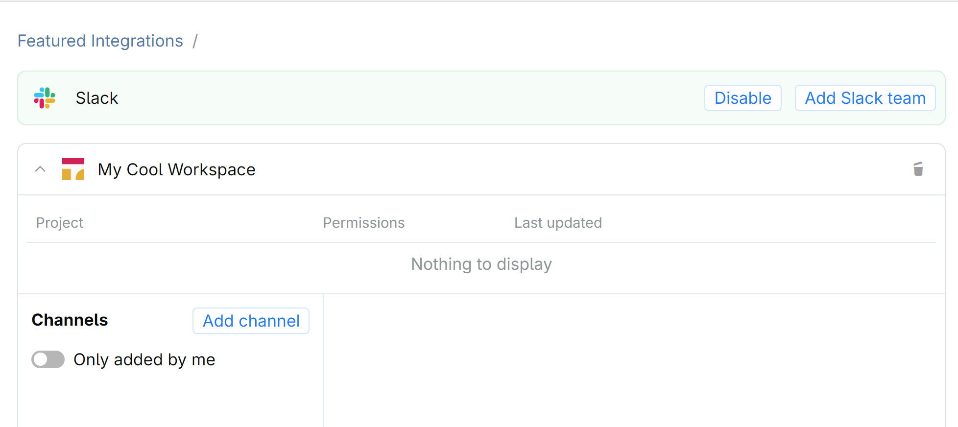
Task: Click empty space between Slack and Disable
Action: [411, 98]
